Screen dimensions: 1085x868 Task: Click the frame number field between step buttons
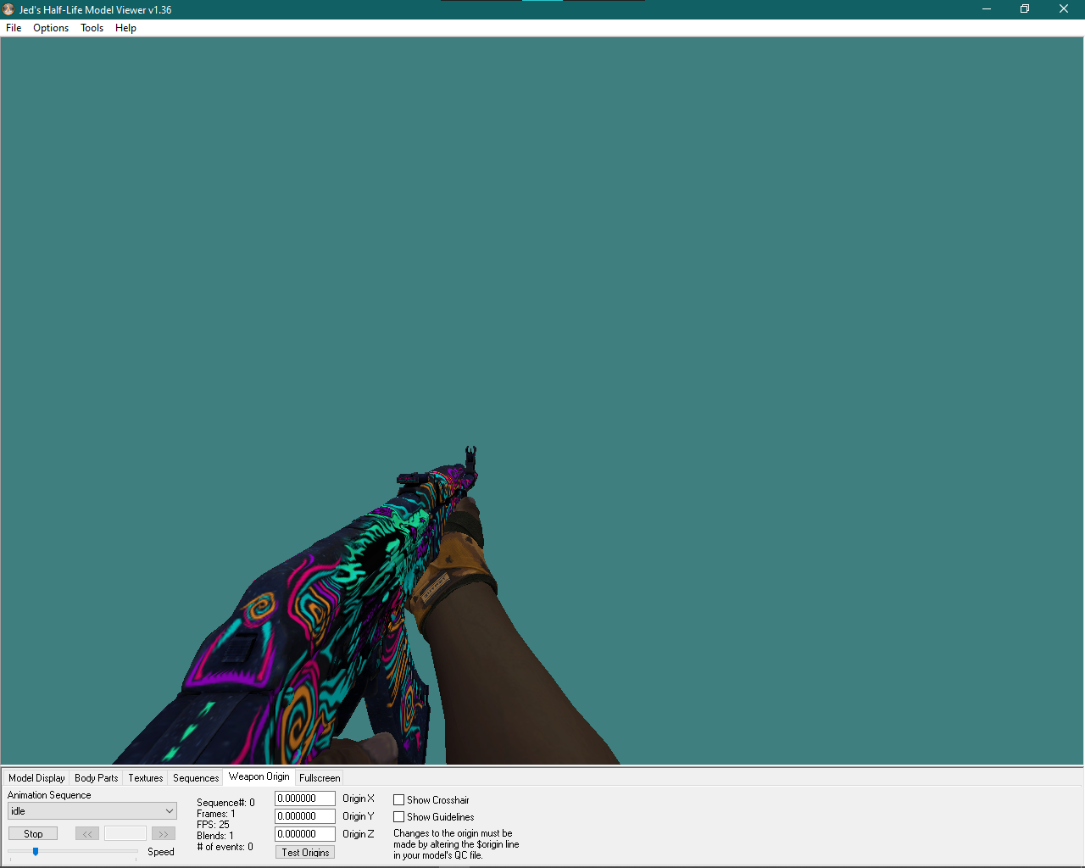125,834
